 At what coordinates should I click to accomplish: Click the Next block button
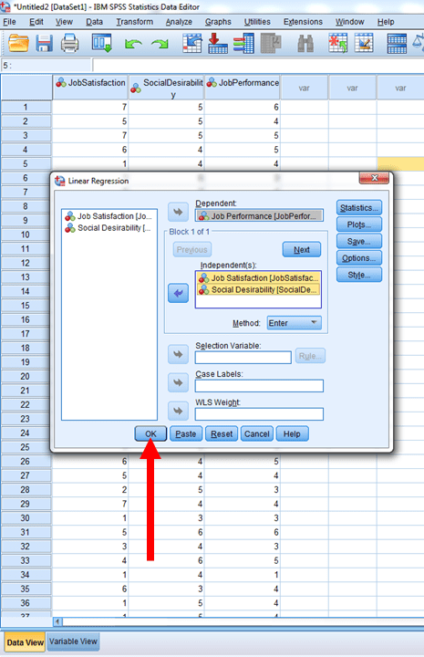coord(302,250)
